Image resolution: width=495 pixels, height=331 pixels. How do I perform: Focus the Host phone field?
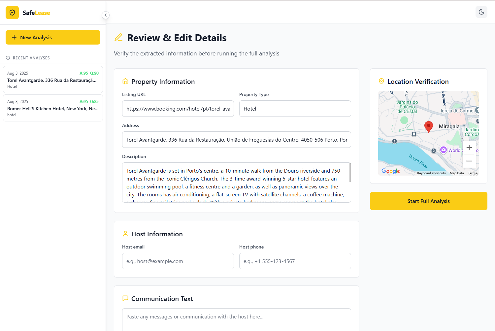[295, 261]
